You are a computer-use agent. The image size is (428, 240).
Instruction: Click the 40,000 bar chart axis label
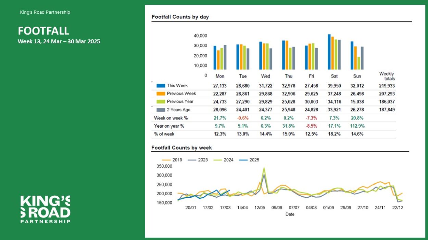pyautogui.click(x=201, y=36)
